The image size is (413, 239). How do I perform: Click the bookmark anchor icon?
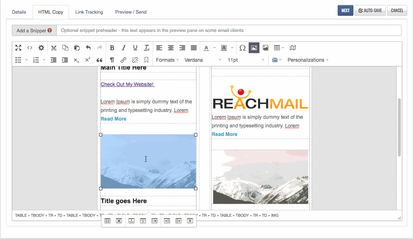coord(146,60)
